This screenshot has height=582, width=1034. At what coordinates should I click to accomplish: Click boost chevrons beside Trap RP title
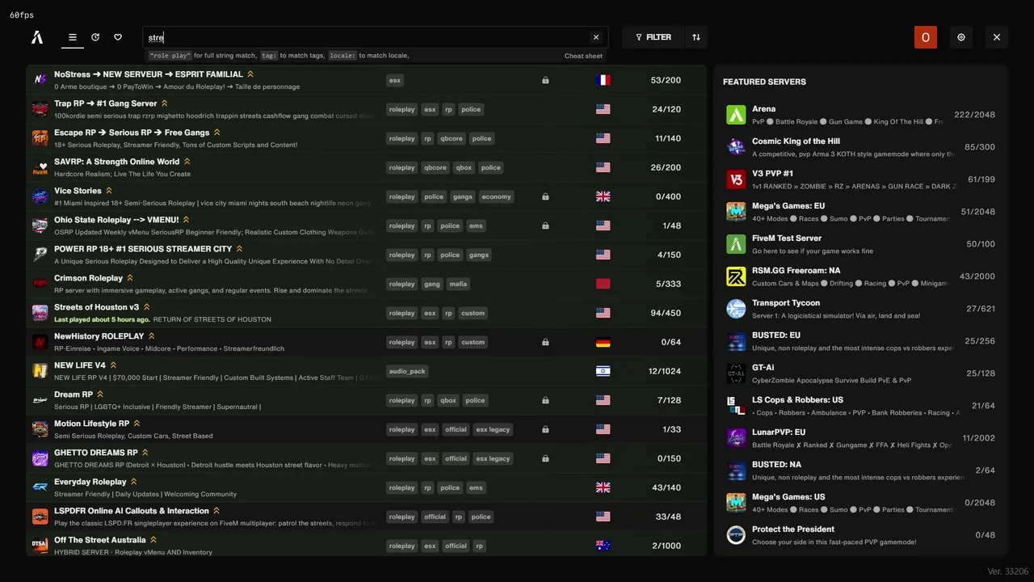click(x=164, y=103)
